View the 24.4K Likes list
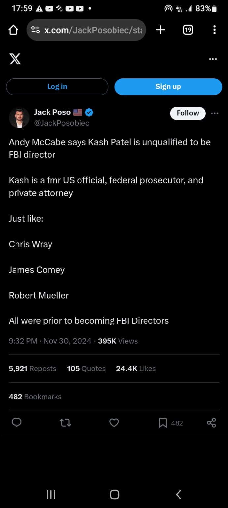 (136, 369)
